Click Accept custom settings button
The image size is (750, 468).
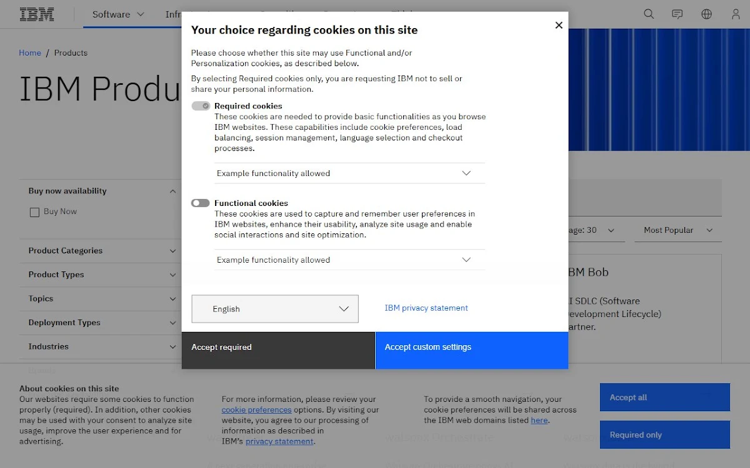[x=472, y=350]
